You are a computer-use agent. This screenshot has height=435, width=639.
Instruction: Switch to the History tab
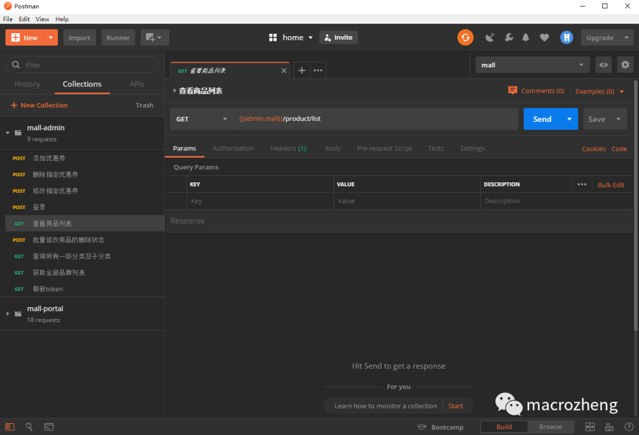27,84
